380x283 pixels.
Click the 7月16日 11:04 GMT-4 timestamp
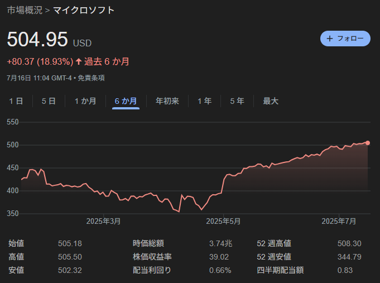tap(39, 78)
